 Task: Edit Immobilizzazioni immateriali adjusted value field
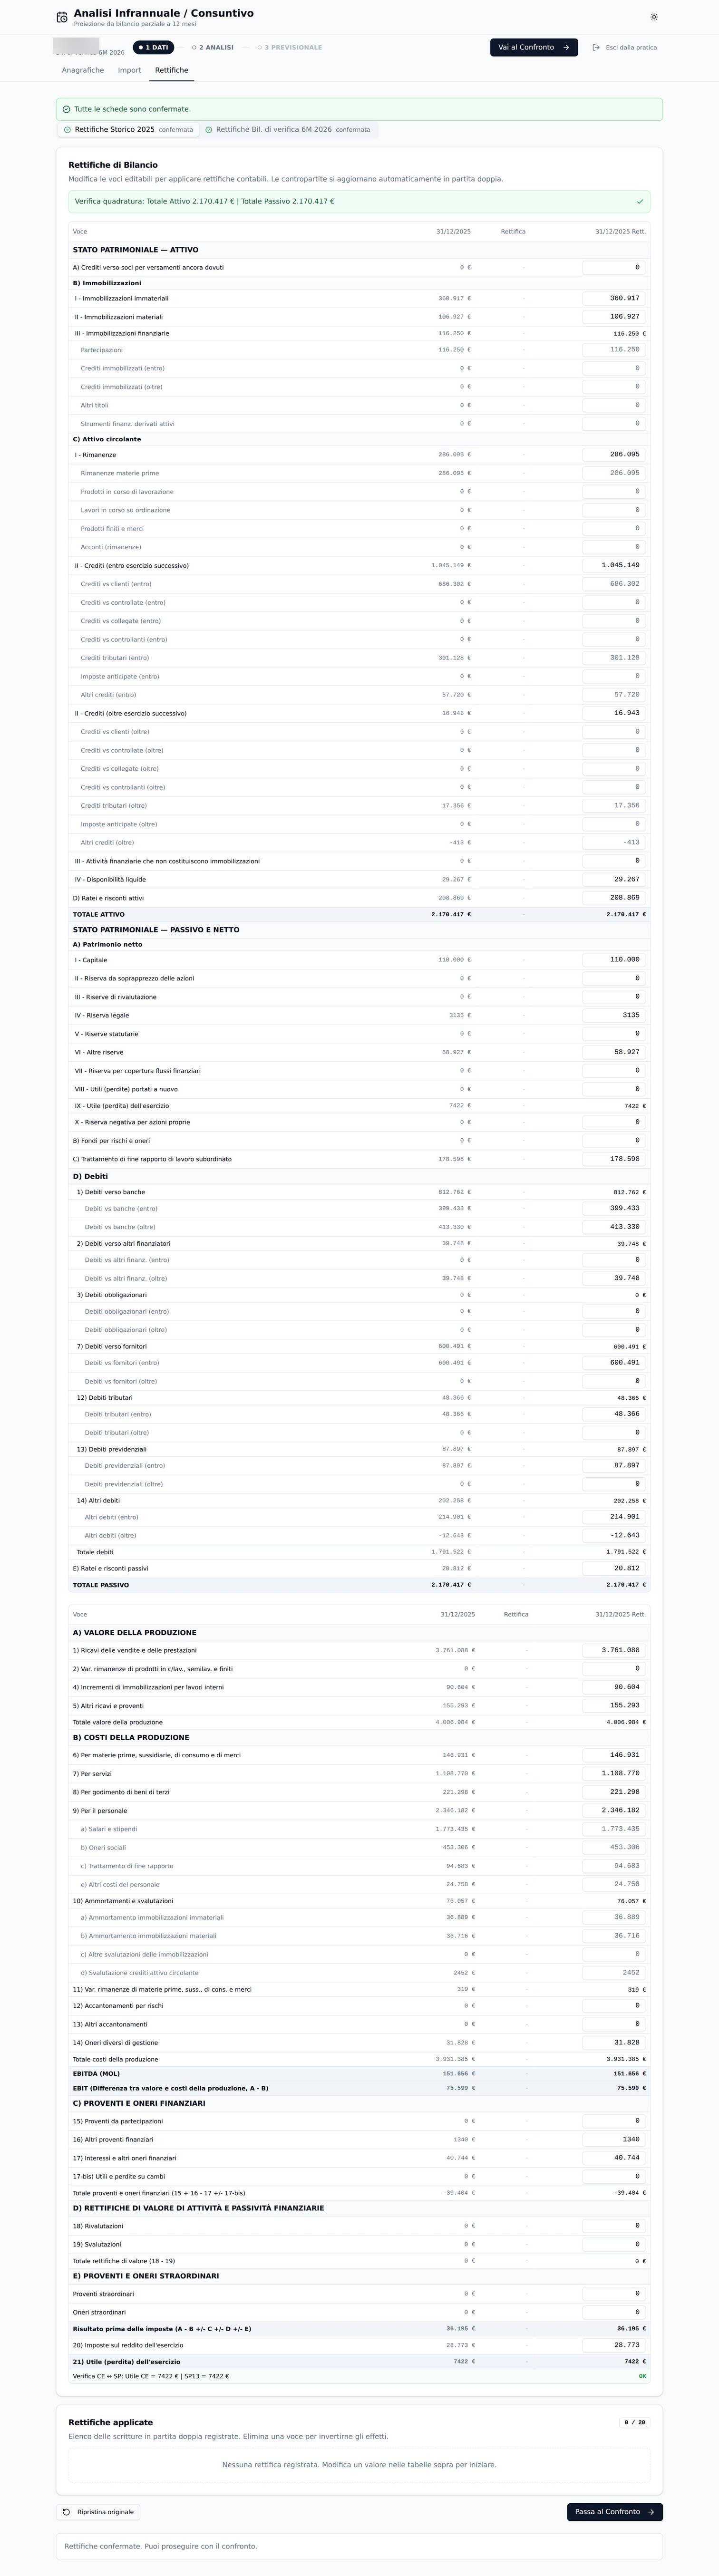click(x=614, y=298)
